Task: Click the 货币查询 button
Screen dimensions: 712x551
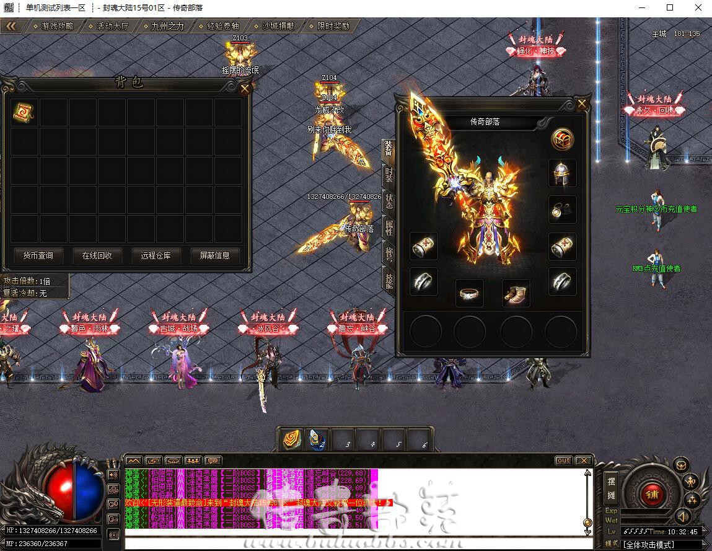Action: point(38,256)
